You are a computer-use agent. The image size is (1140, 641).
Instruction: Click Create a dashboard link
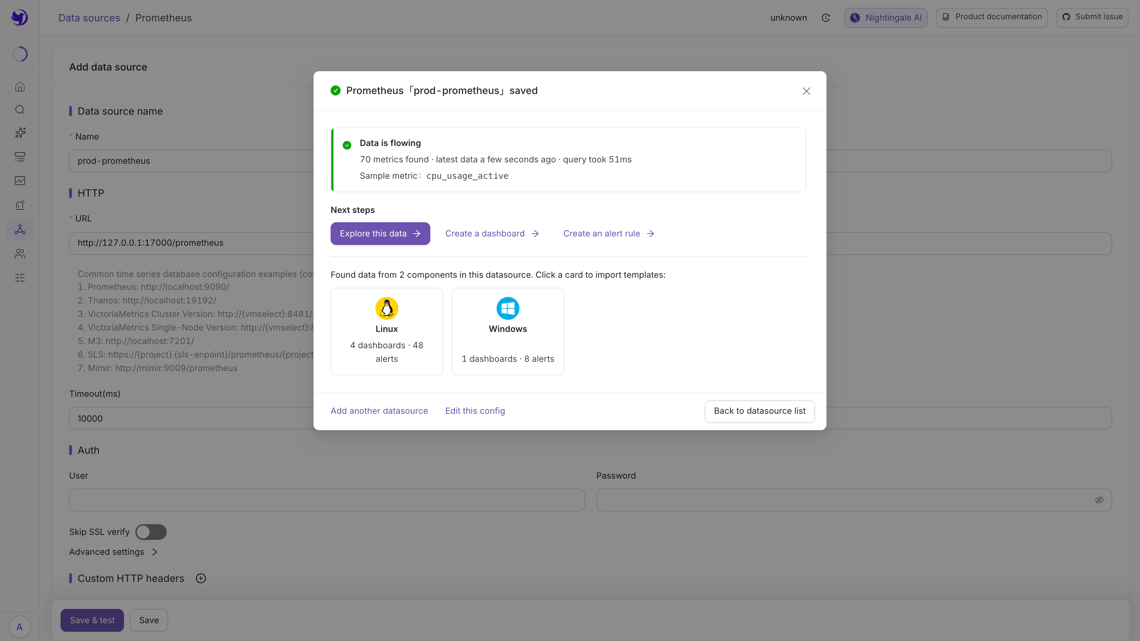492,234
